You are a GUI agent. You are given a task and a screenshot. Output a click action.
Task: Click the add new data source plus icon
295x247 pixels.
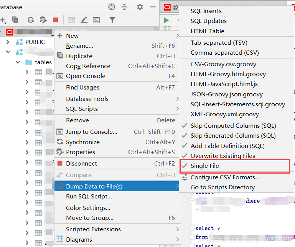click(x=3, y=20)
